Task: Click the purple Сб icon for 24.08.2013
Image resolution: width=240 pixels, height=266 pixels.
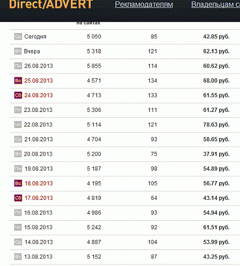Action: [x=18, y=95]
